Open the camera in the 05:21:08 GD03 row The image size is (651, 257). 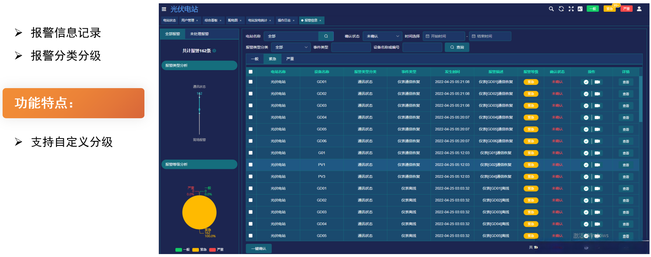pyautogui.click(x=597, y=106)
